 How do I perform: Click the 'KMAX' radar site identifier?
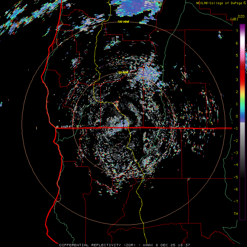(x=149, y=245)
